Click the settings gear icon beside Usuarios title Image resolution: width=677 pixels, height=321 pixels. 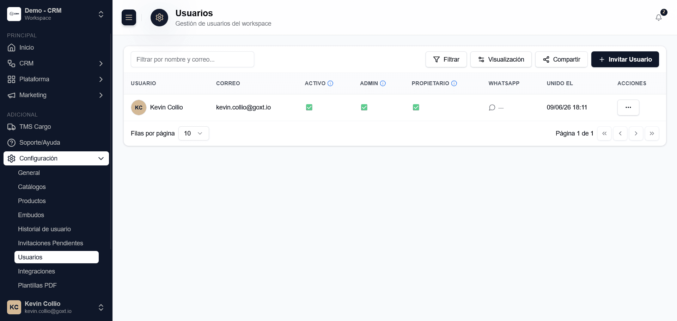[x=159, y=18]
